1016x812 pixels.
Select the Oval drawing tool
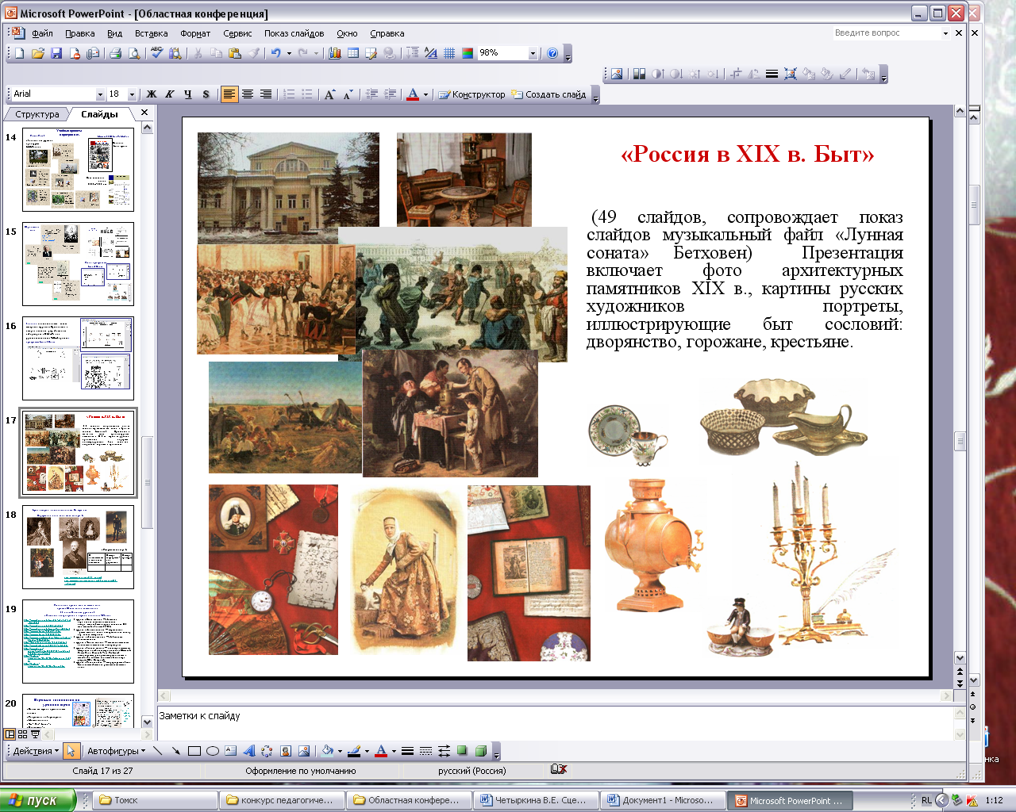[x=212, y=751]
